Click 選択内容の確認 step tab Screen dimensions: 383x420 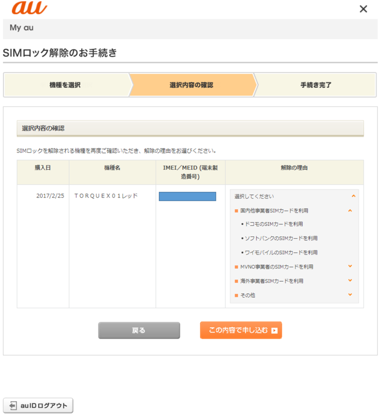191,85
